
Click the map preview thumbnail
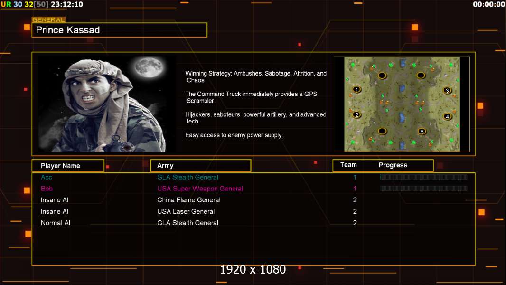pos(402,104)
